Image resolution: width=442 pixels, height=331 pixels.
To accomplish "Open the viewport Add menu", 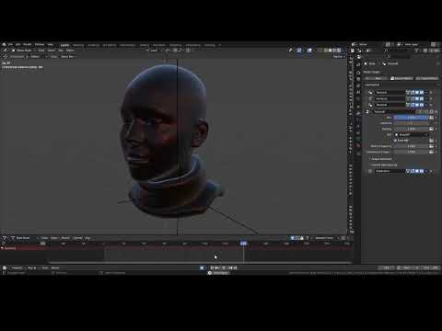I will tap(61, 51).
